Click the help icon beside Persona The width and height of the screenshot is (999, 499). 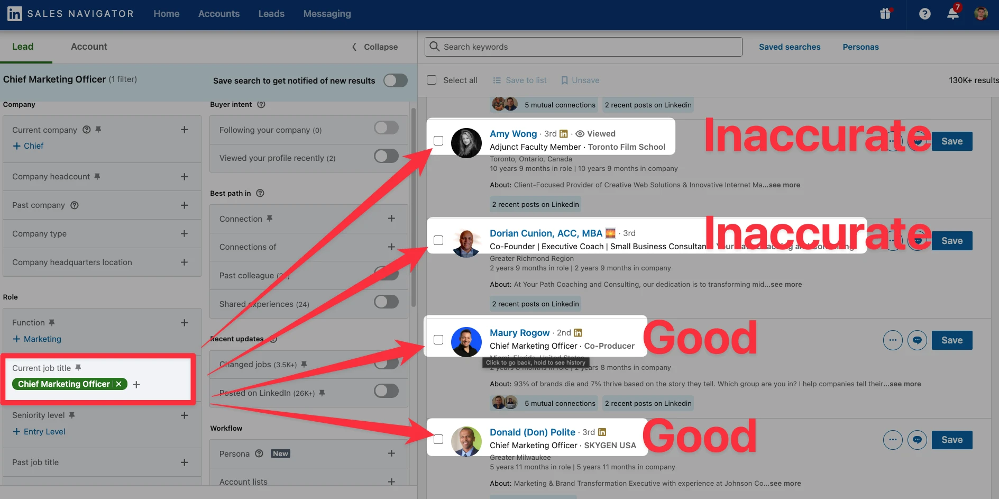[x=259, y=453]
